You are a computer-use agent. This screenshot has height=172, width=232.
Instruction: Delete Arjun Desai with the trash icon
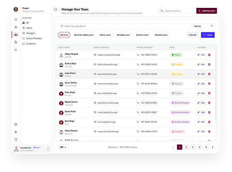click(209, 74)
